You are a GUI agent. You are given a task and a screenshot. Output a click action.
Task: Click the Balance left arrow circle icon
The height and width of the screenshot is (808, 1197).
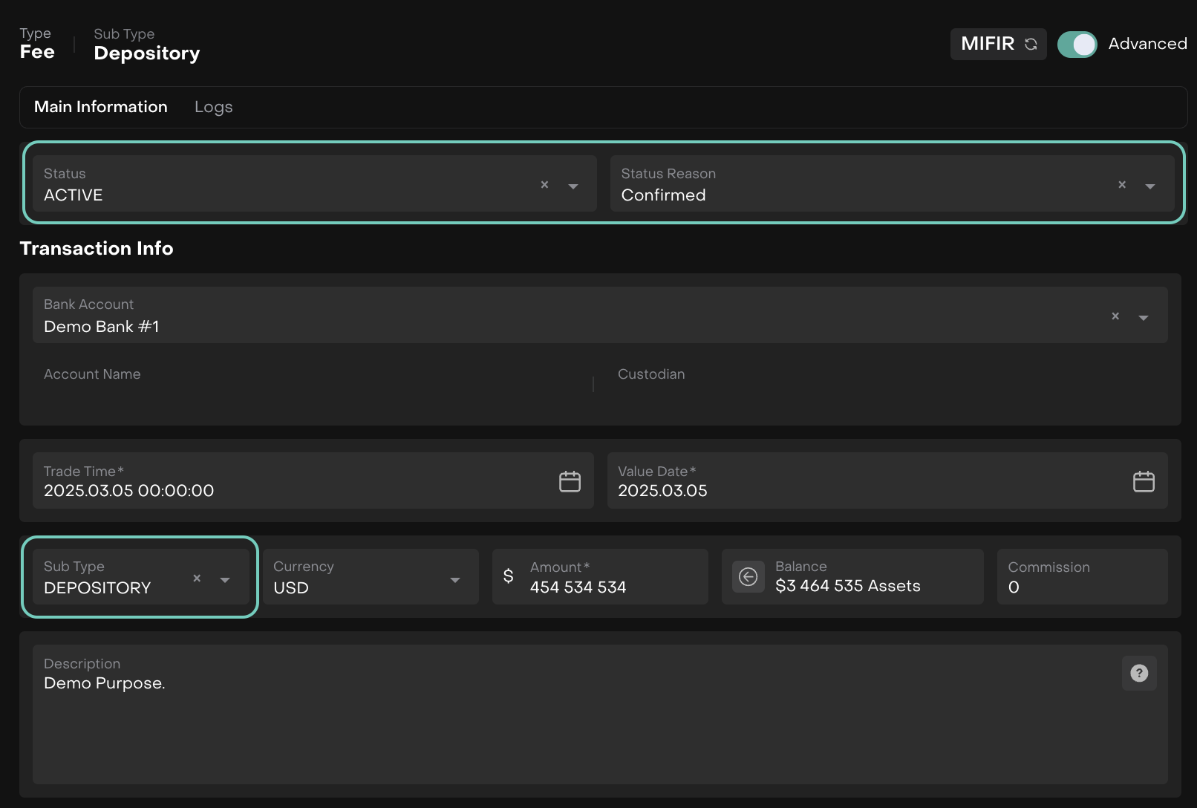point(748,576)
